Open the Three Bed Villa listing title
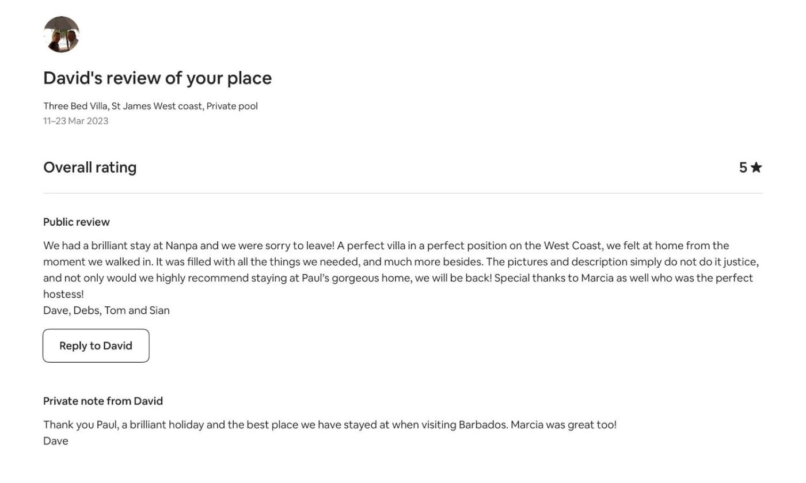The image size is (806, 483). [150, 106]
